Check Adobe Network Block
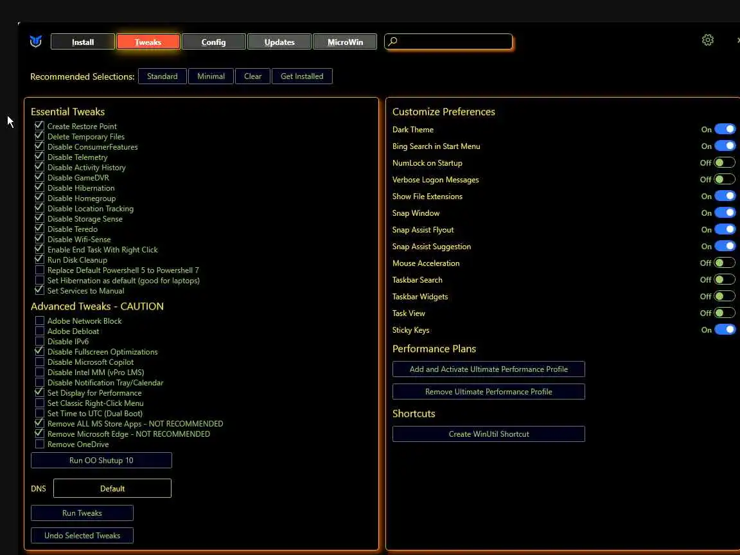This screenshot has height=555, width=740. 40,321
